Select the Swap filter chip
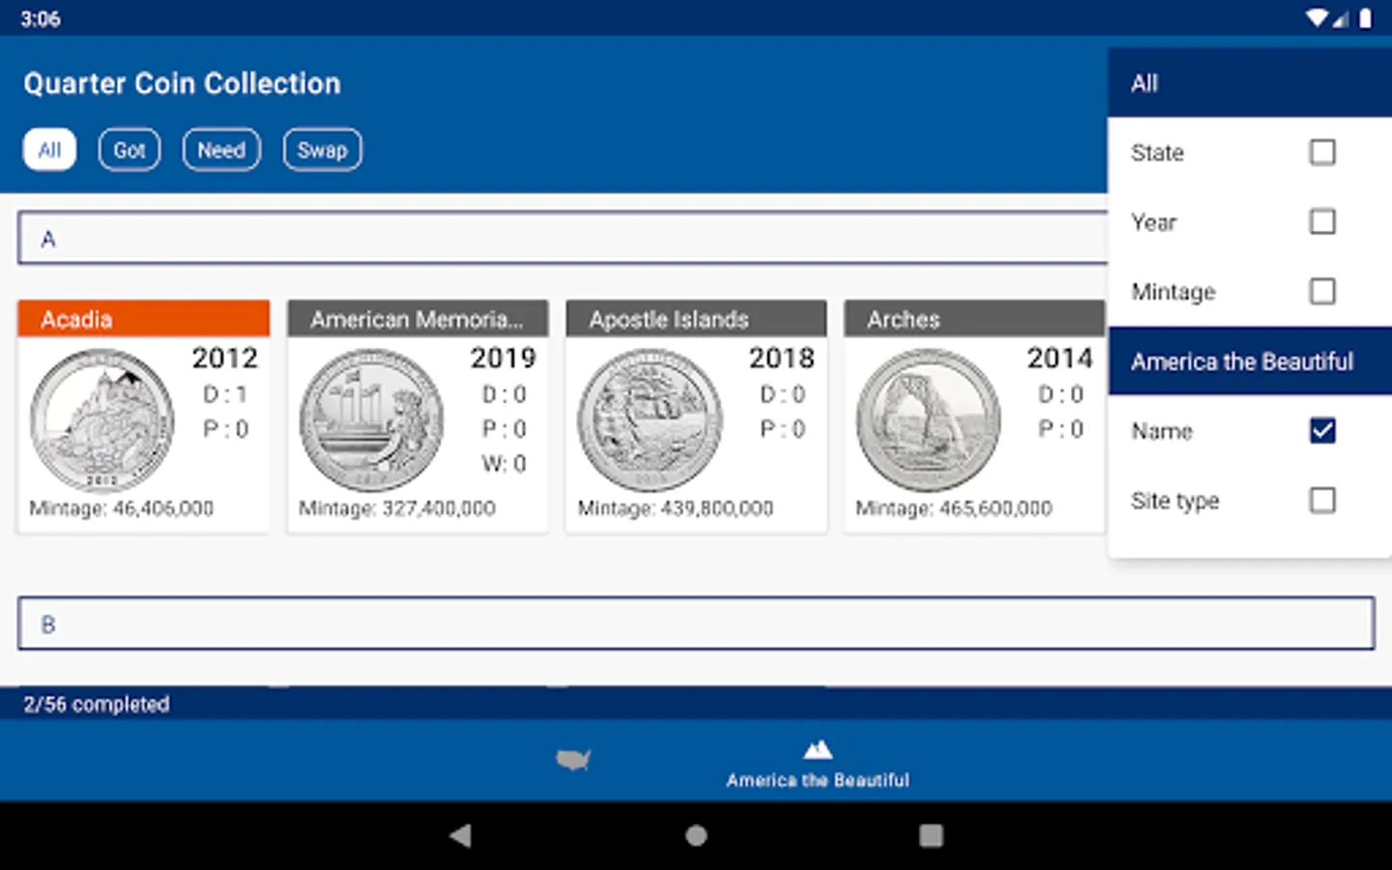The image size is (1392, 870). [x=323, y=150]
